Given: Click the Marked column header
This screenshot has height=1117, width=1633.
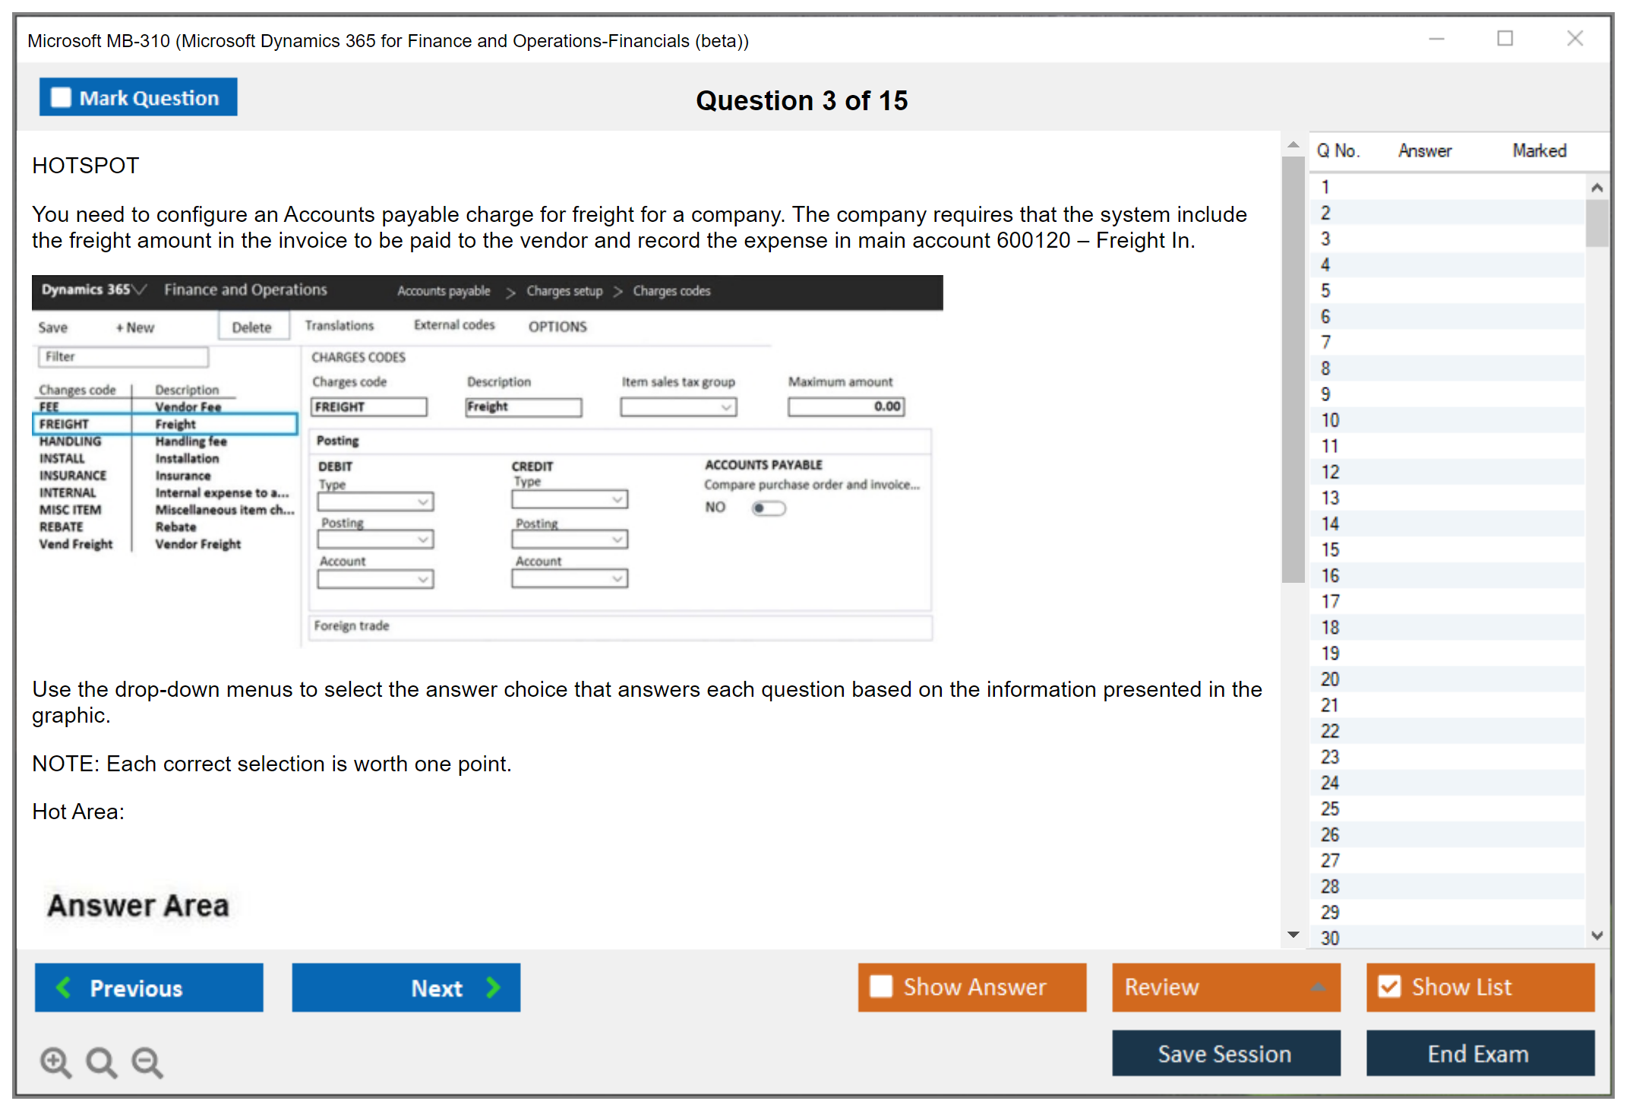Looking at the screenshot, I should tap(1539, 150).
